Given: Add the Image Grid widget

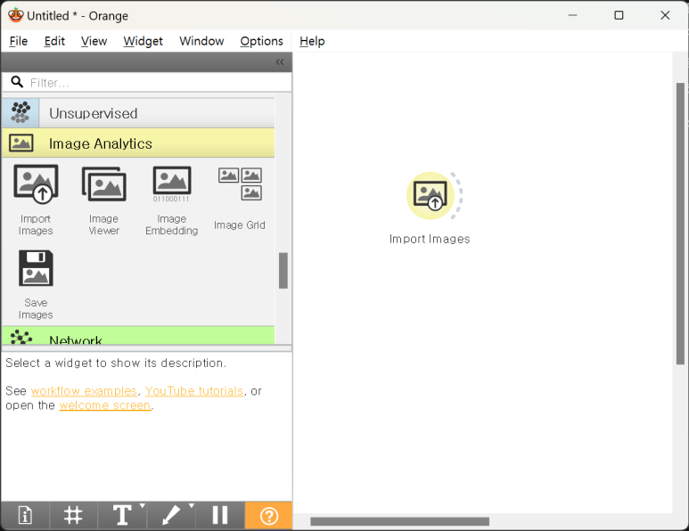Looking at the screenshot, I should (x=240, y=200).
